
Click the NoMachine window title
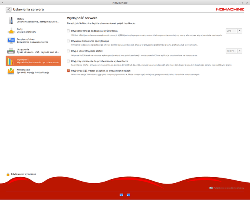coord(120,3)
